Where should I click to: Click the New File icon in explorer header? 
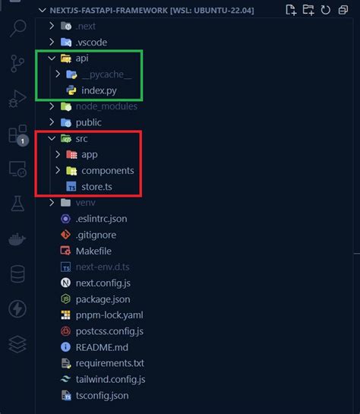[291, 10]
